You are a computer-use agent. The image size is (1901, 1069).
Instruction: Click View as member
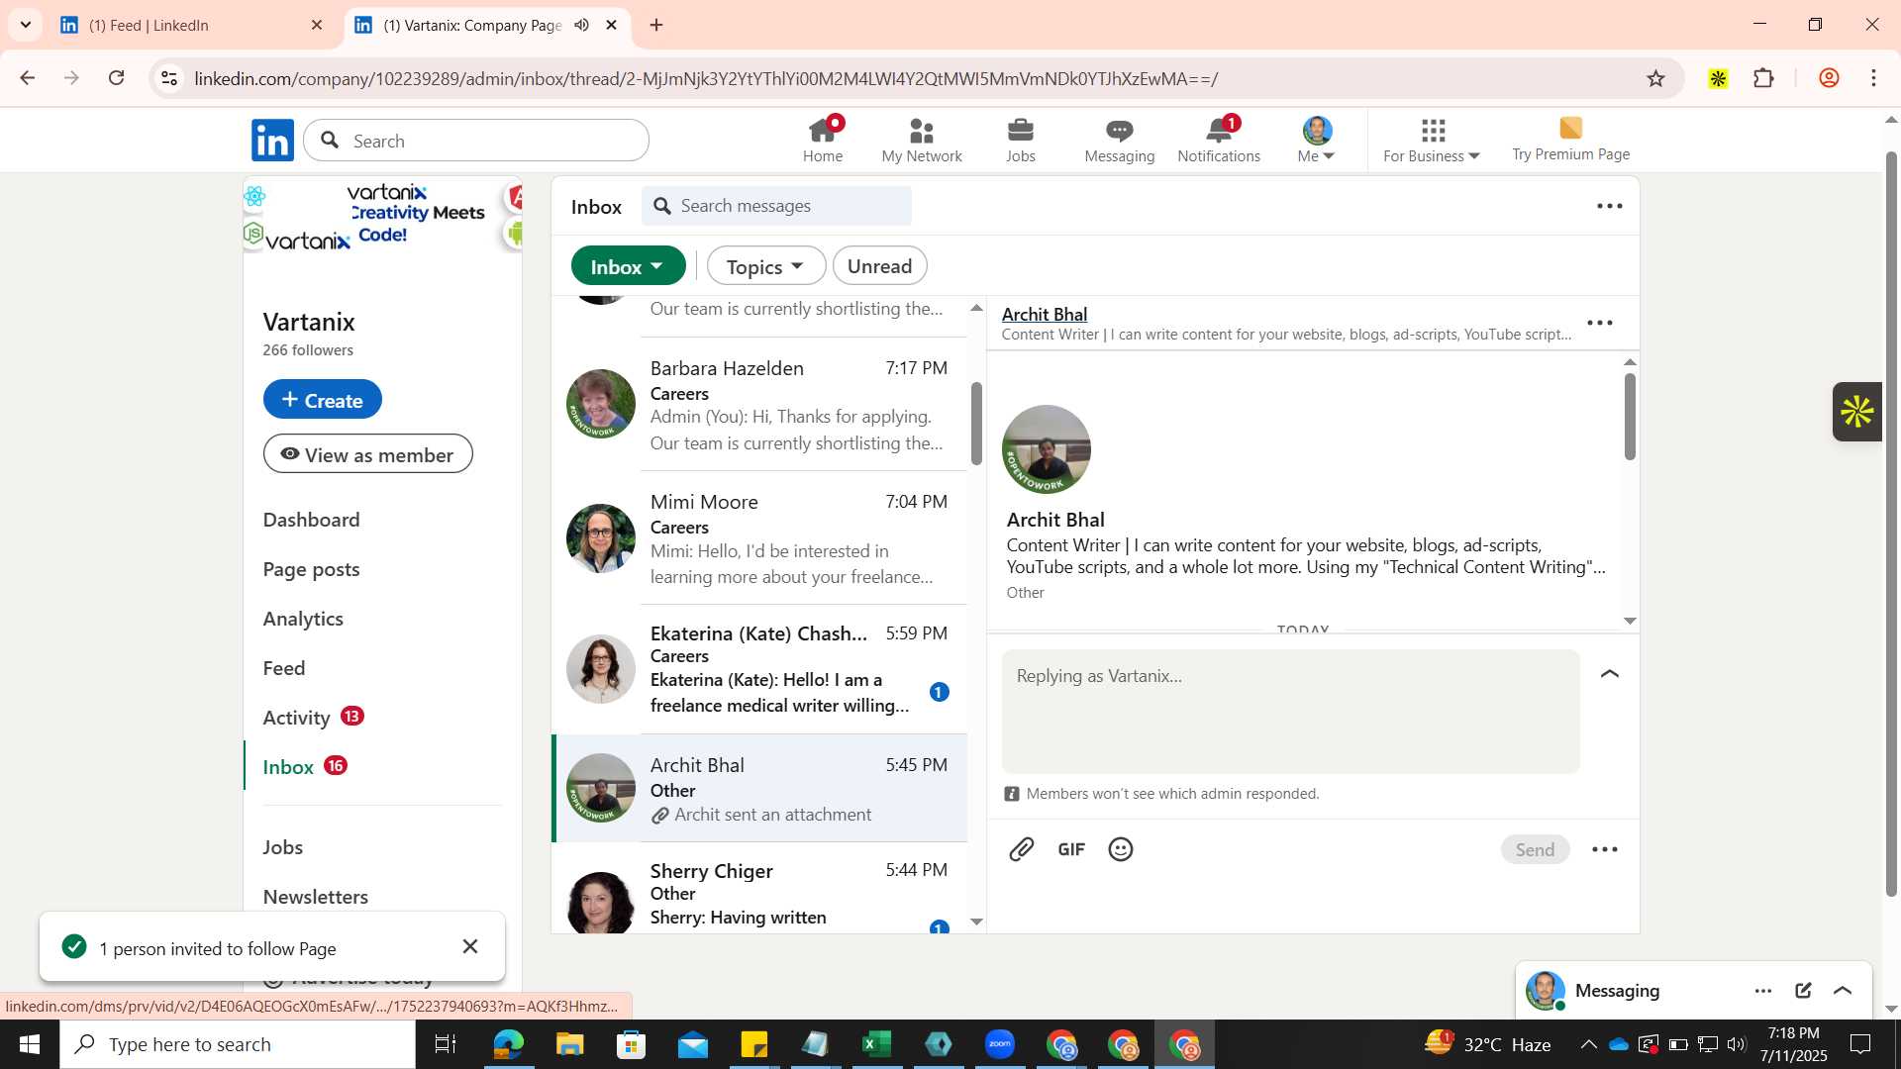(x=367, y=454)
